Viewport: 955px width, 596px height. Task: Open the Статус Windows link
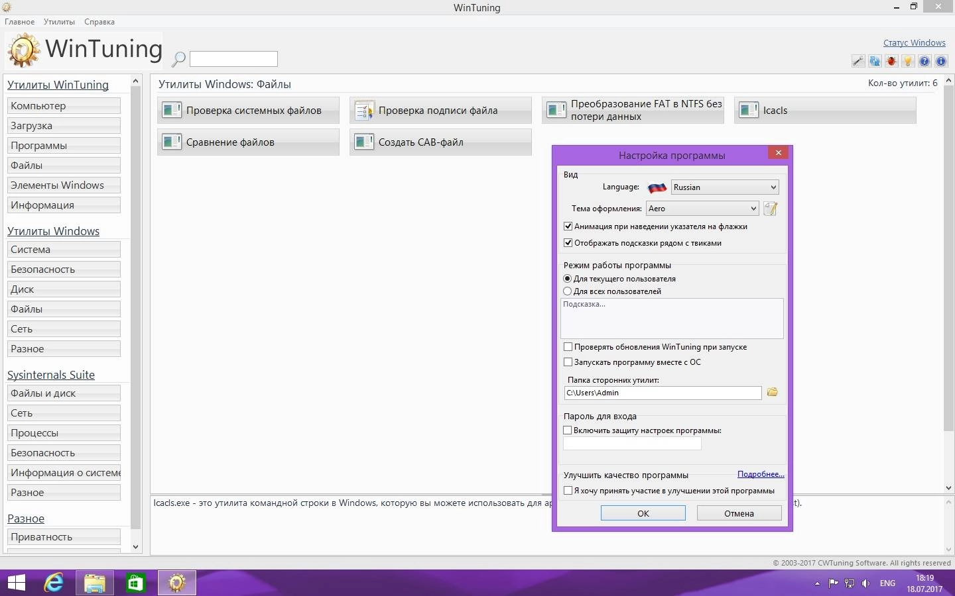[x=915, y=43]
